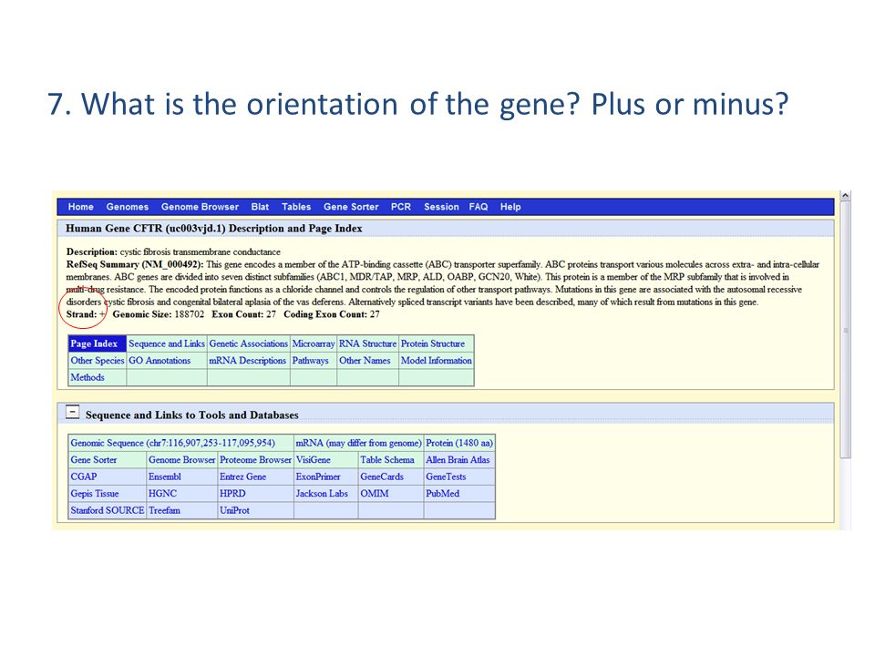Open Treefam link
Viewport: 875px width, 656px height.
164,510
